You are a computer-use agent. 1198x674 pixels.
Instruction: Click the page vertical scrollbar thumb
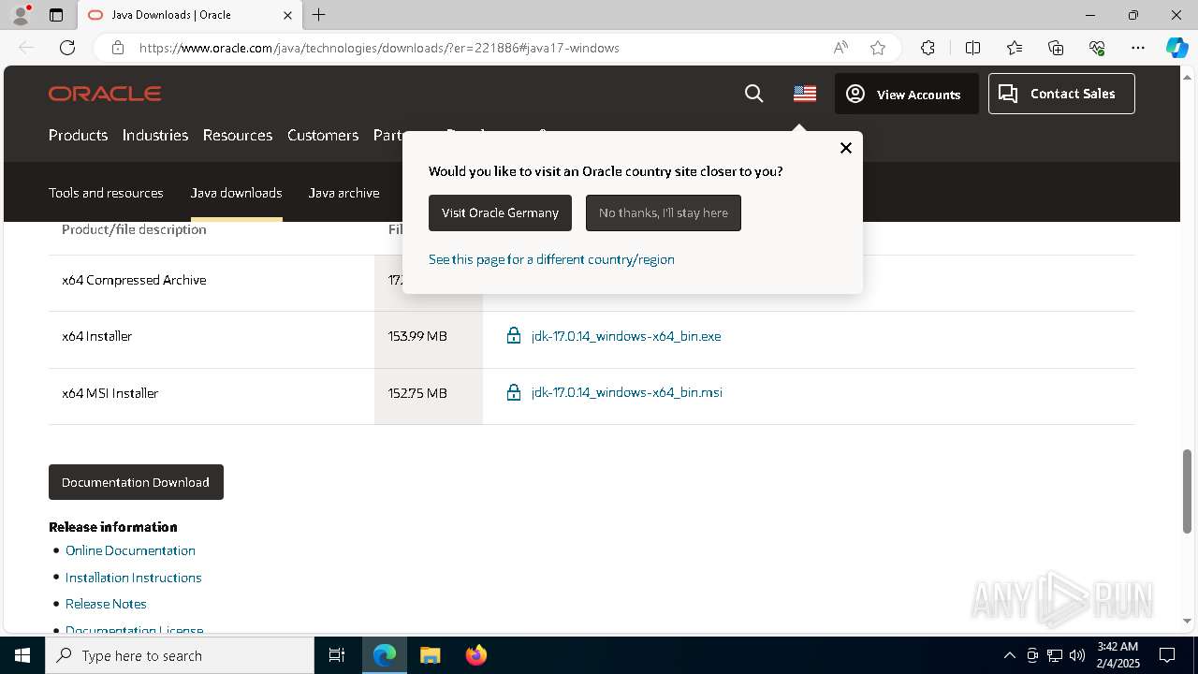tap(1187, 491)
